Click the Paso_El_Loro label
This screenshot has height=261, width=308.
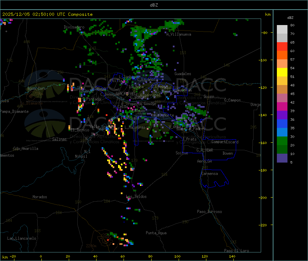point(236,251)
